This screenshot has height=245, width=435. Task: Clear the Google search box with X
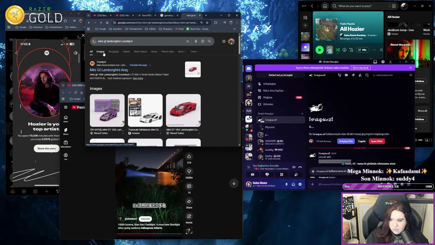tap(187, 42)
